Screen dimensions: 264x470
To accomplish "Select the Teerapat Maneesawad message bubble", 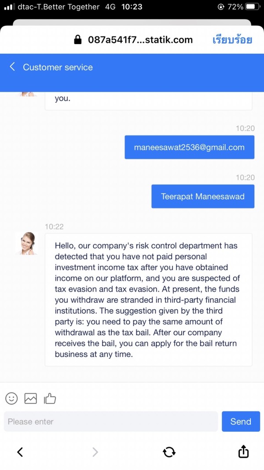I will (203, 196).
